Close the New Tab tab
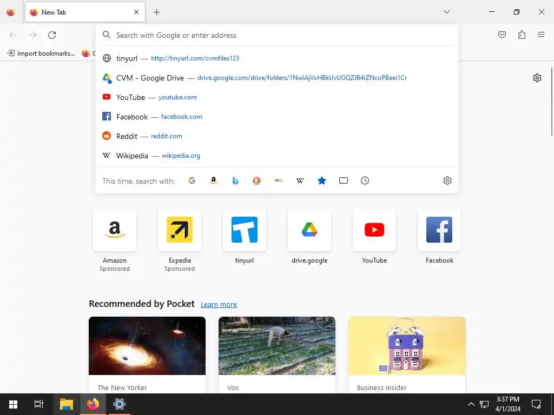 (x=136, y=12)
